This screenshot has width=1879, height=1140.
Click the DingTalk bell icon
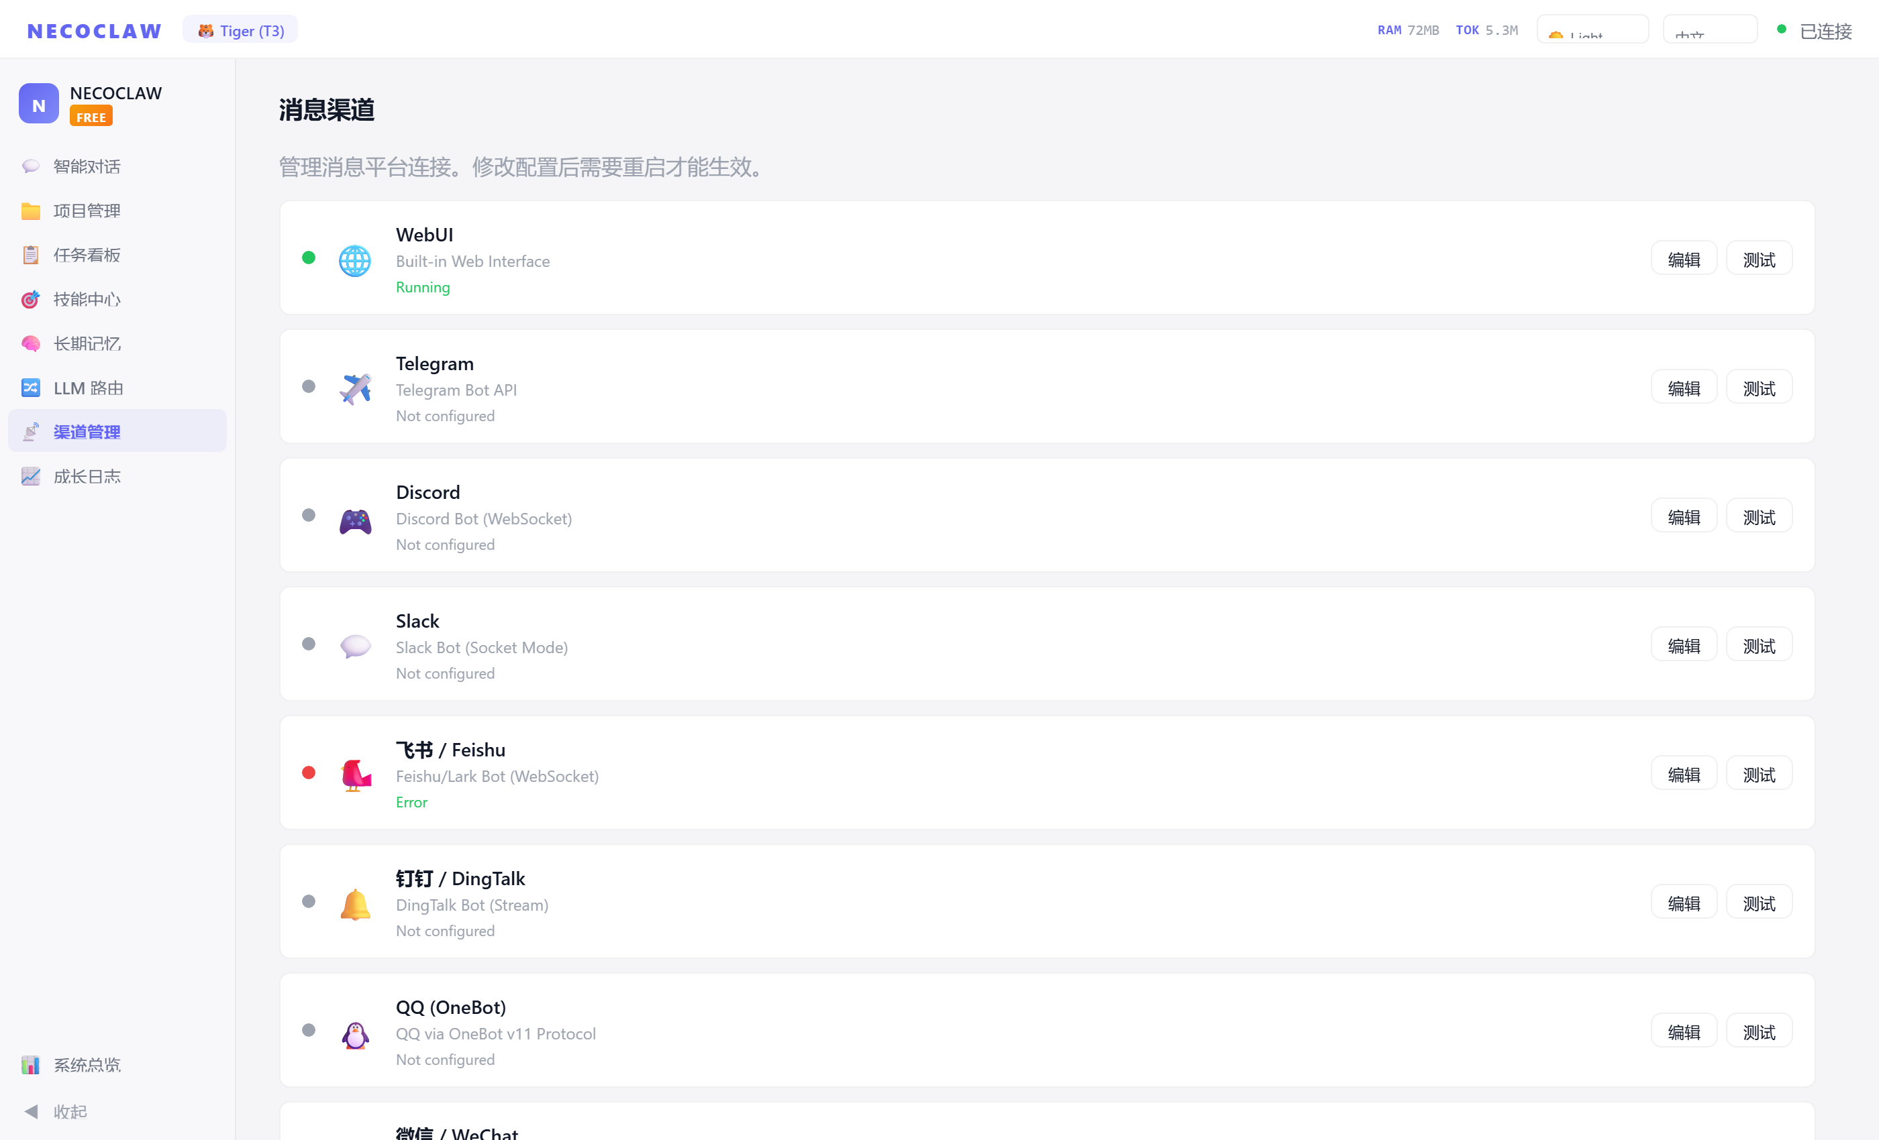click(x=354, y=905)
